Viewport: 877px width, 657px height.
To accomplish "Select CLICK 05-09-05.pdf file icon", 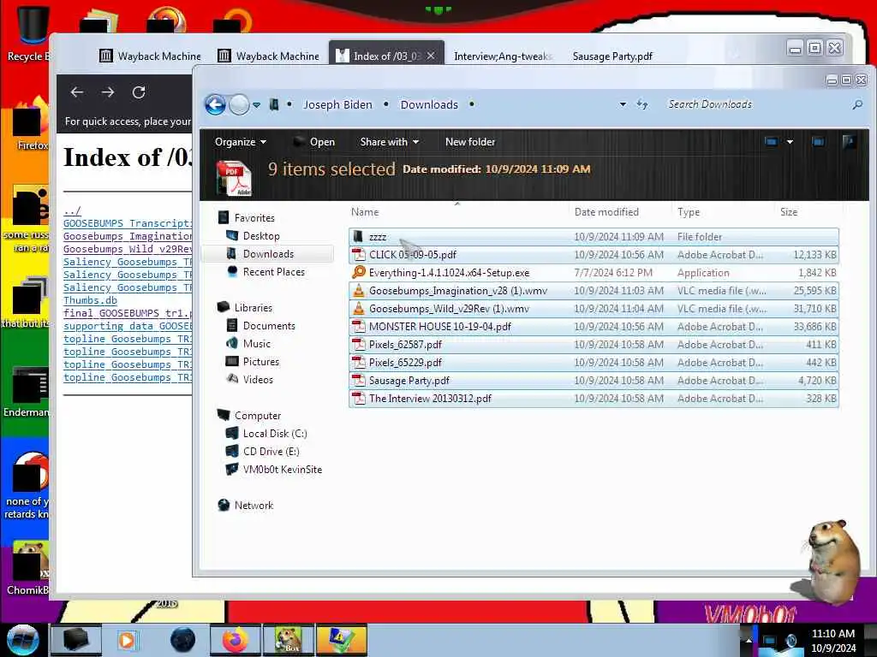I will (358, 255).
